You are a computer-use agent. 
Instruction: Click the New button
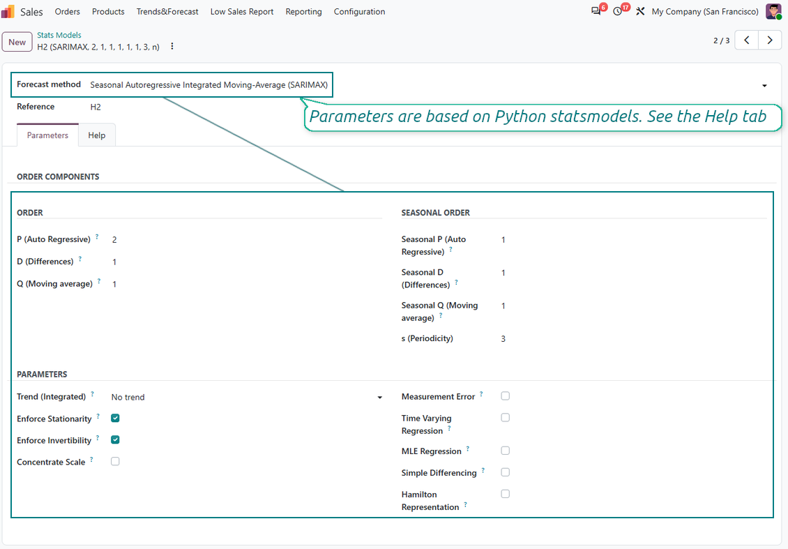pos(17,43)
